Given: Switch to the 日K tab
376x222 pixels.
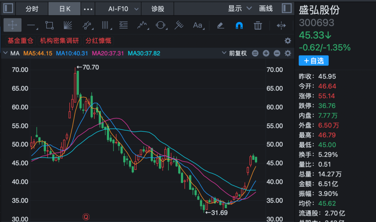Looking at the screenshot, I should 65,9.
